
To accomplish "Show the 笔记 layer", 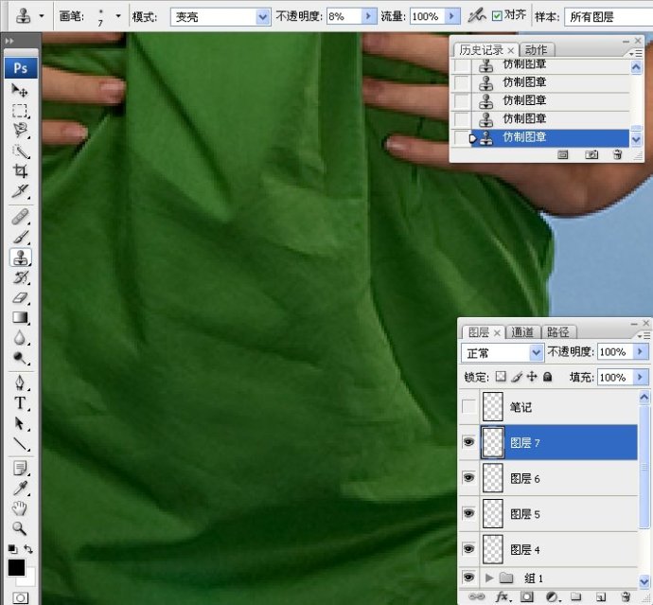I will [x=468, y=406].
